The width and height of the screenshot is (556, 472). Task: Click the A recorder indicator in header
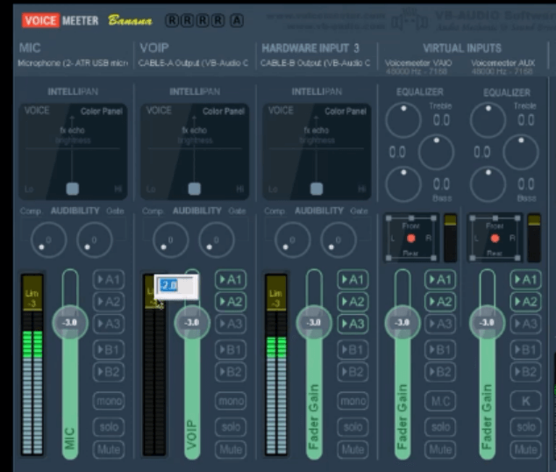[237, 20]
